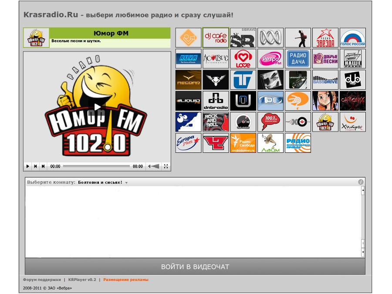Expand the chat room selection dropdown
This screenshot has height=294, width=392.
tap(126, 183)
